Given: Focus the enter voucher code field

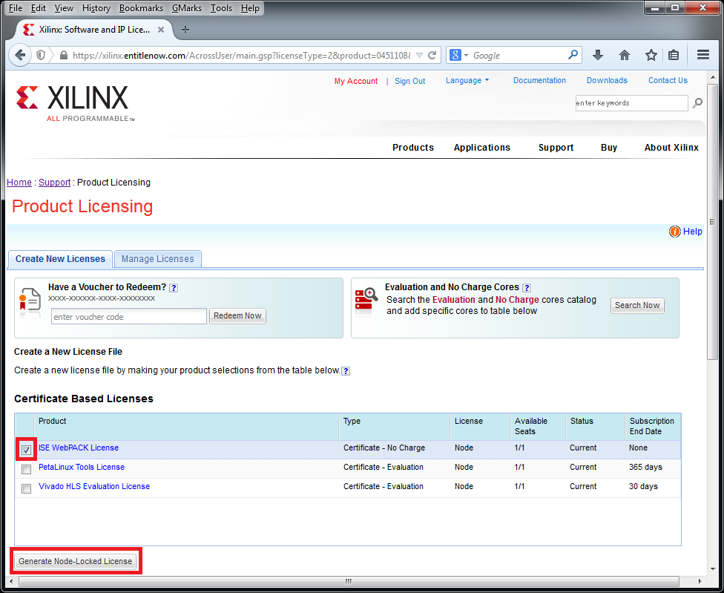Looking at the screenshot, I should 129,316.
